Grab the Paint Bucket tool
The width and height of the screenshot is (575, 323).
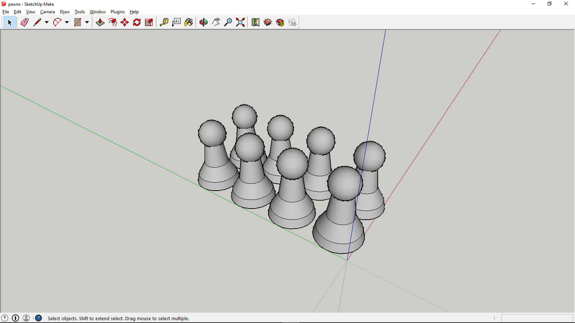click(189, 22)
